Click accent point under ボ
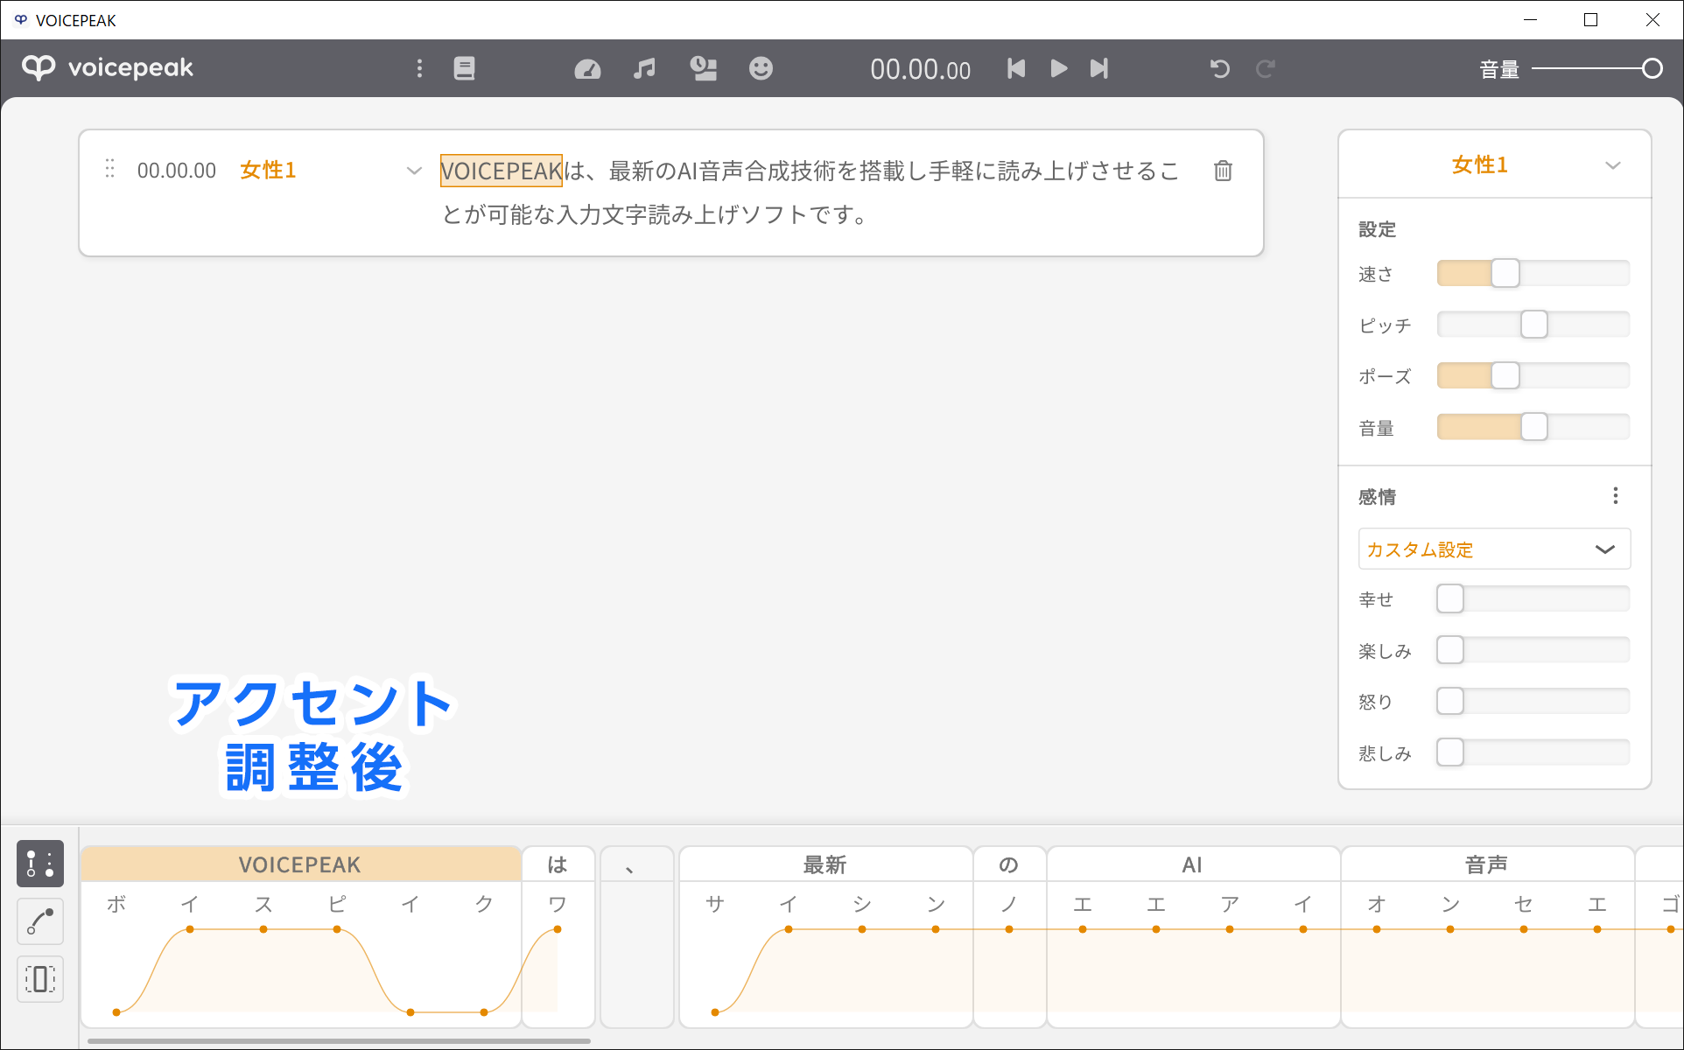The height and width of the screenshot is (1050, 1684). click(116, 1012)
